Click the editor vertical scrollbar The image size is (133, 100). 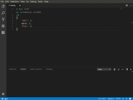[132, 37]
